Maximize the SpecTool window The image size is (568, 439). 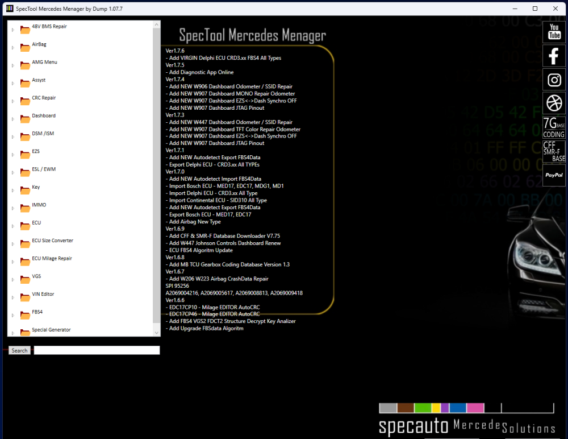pyautogui.click(x=535, y=9)
